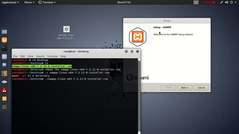Open the Files folder icon in dock
This screenshot has height=134, width=239.
(x=4, y=32)
